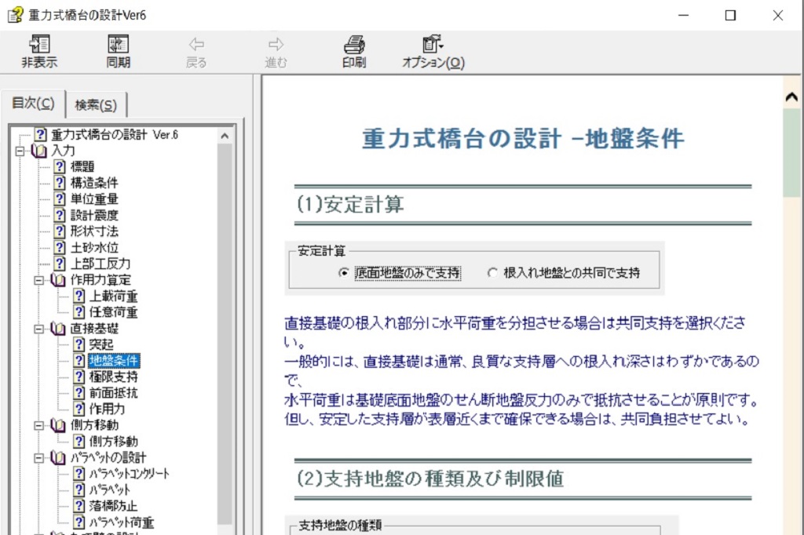Open the 任意荷重 help topic
The width and height of the screenshot is (804, 535).
click(113, 312)
